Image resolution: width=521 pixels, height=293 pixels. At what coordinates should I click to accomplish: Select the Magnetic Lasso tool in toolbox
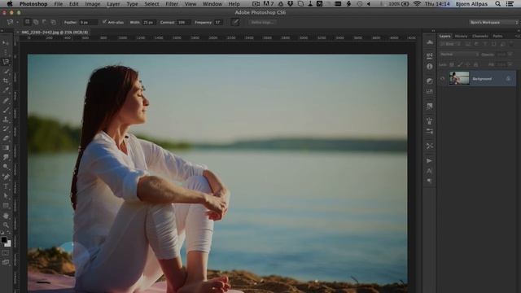[x=6, y=62]
